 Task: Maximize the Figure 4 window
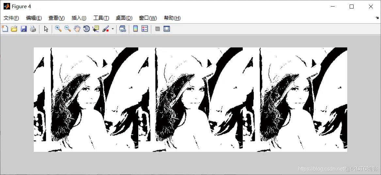[x=351, y=7]
